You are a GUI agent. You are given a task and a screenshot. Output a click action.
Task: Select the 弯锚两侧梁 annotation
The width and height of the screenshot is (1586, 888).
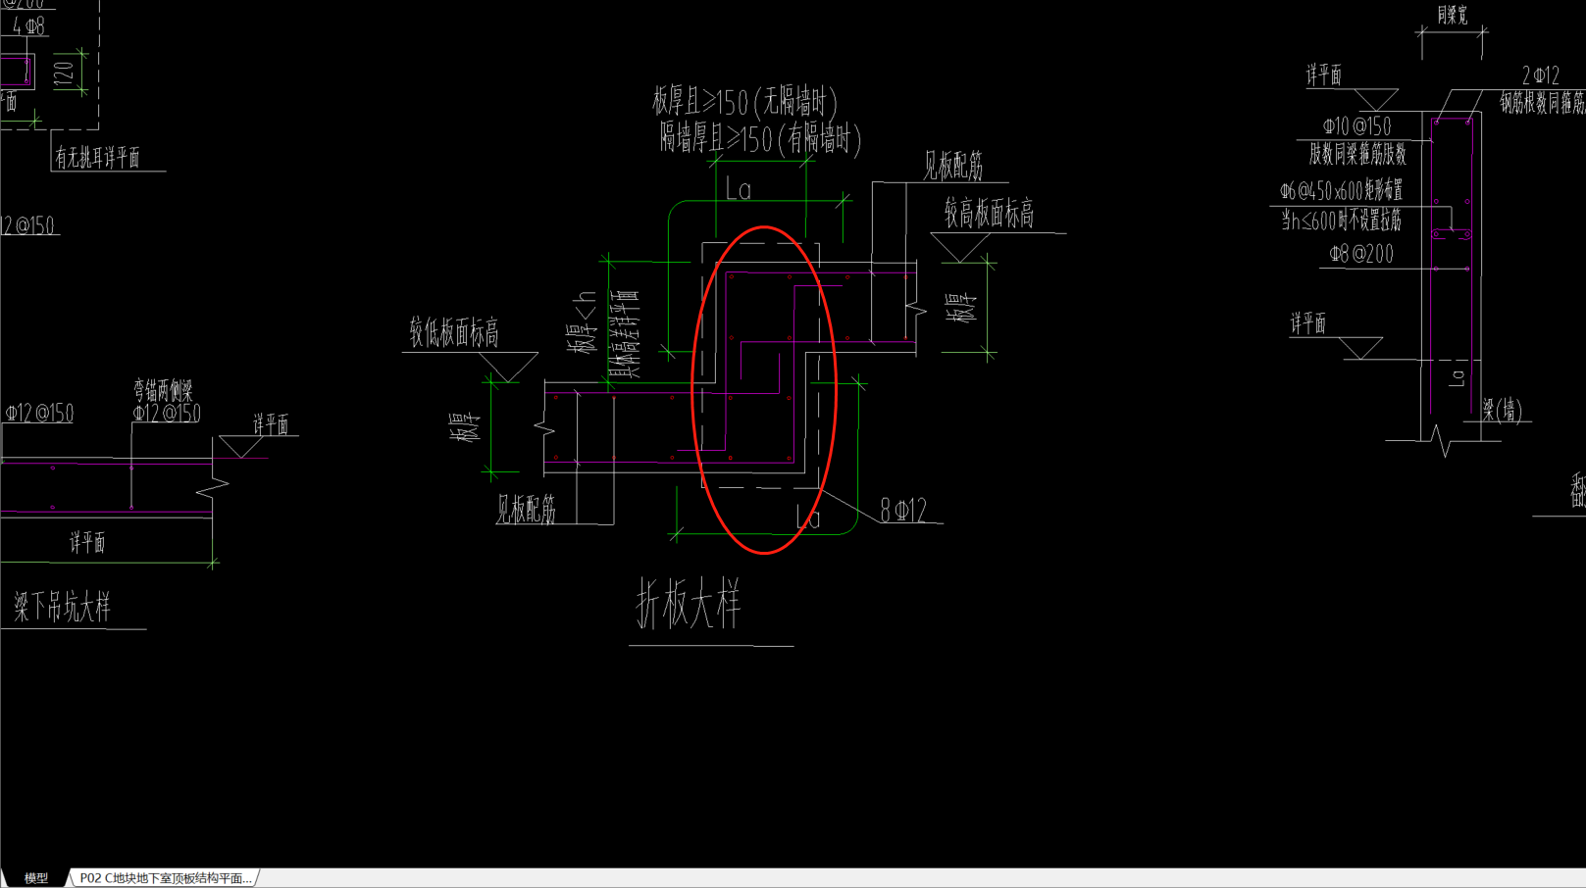tap(163, 391)
